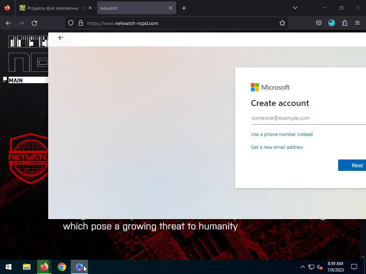
Task: Click the Create account heading
Action: 280,103
